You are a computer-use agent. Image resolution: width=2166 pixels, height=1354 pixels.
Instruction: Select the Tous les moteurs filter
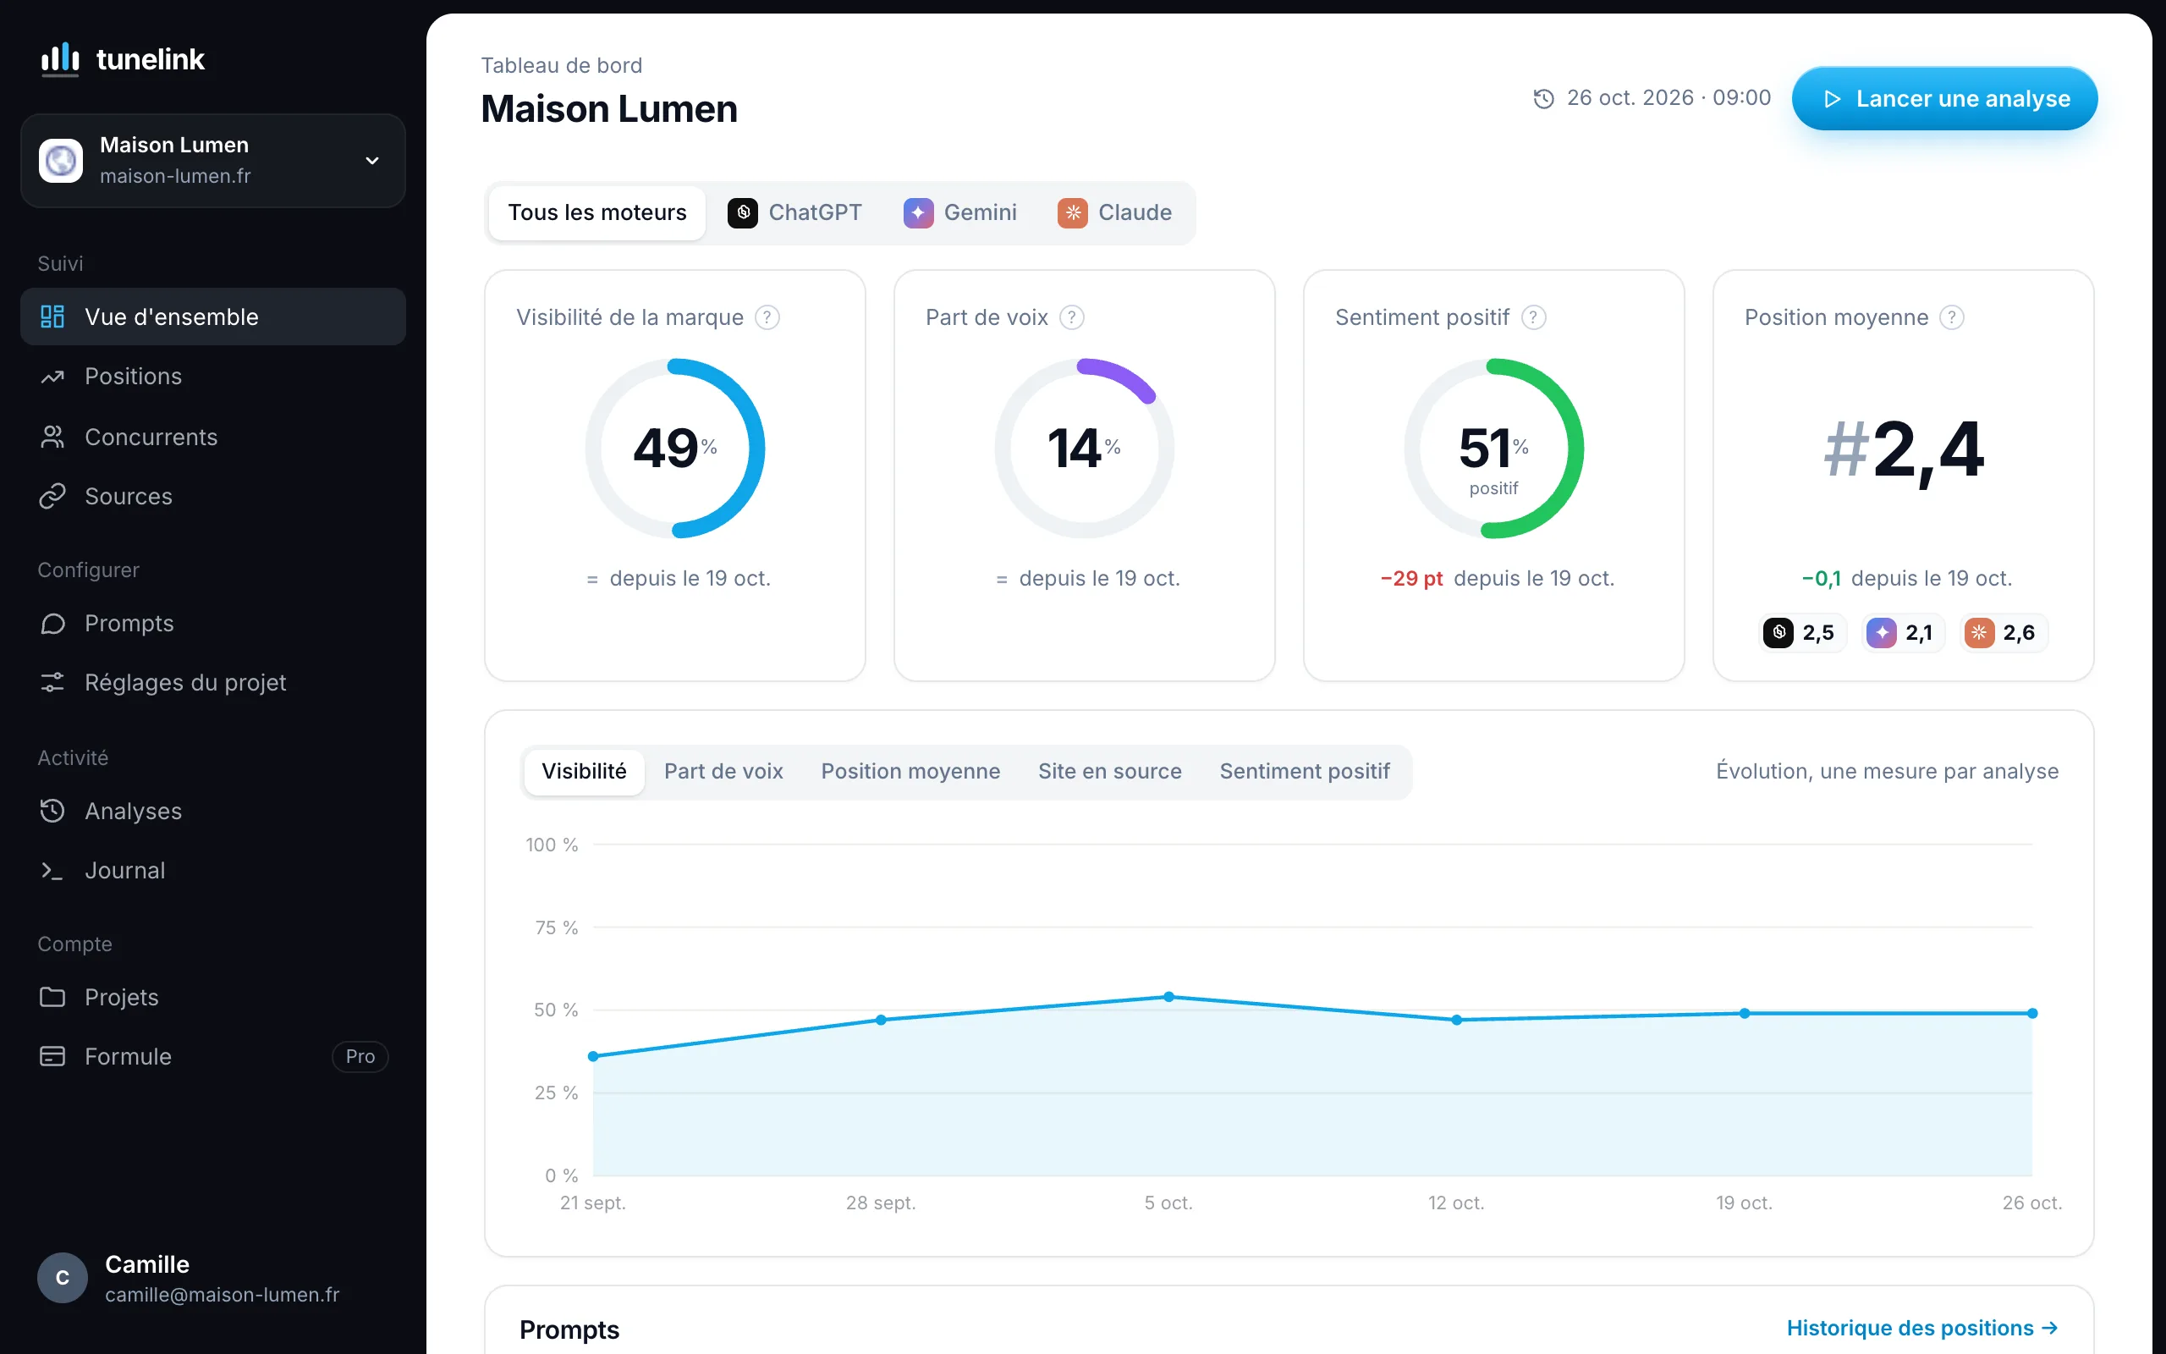(597, 212)
